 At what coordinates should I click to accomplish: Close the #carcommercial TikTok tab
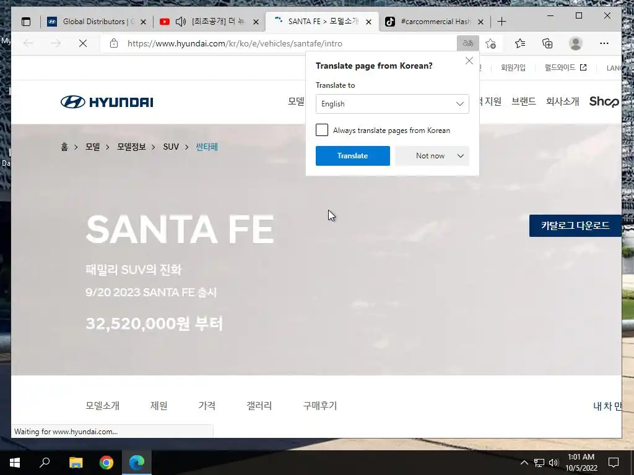click(480, 22)
